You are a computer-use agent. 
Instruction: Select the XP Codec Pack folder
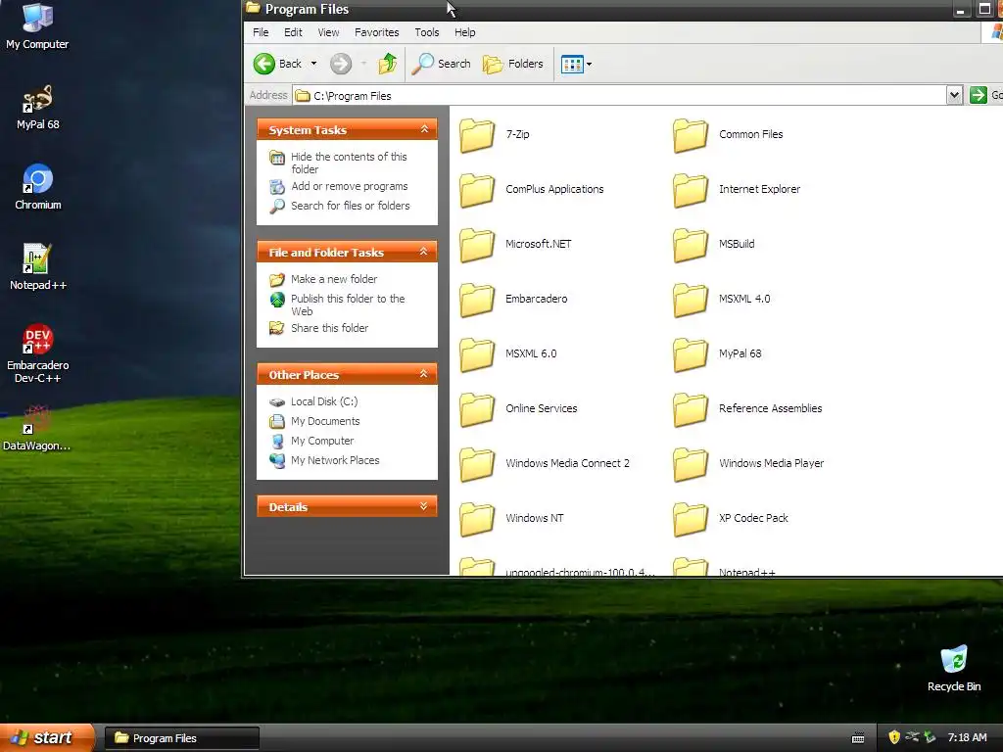point(731,519)
